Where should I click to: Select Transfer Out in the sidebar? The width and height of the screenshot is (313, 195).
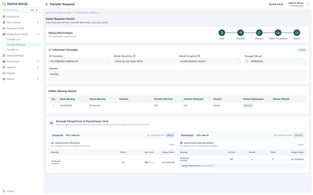click(23, 40)
